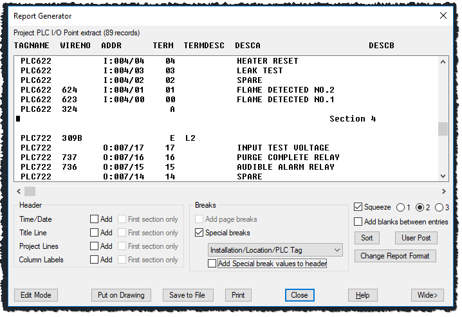Viewport: 462px width, 317px height.
Task: Close the Report Generator dialog with X
Action: coord(443,15)
